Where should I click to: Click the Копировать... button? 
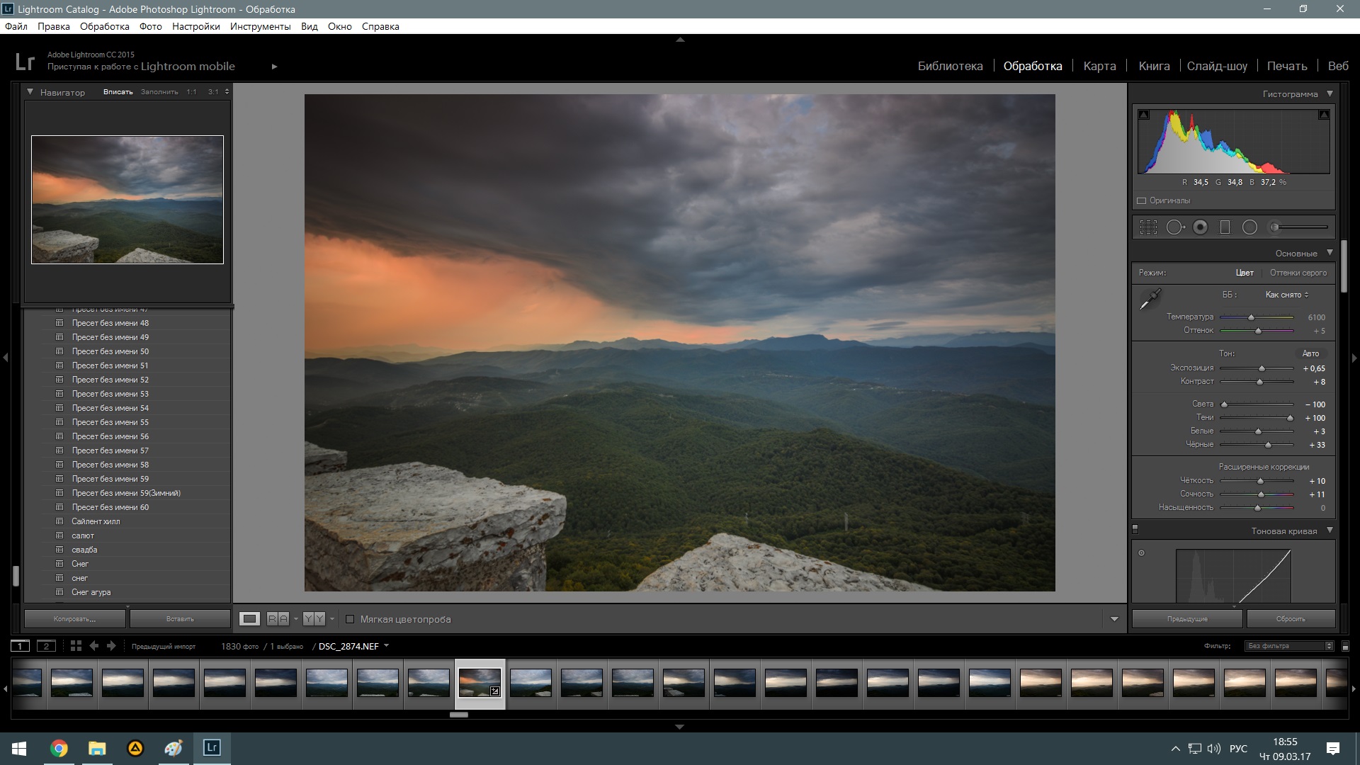point(75,619)
